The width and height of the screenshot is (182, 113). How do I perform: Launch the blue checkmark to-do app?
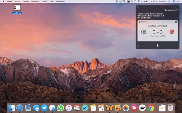point(85,108)
